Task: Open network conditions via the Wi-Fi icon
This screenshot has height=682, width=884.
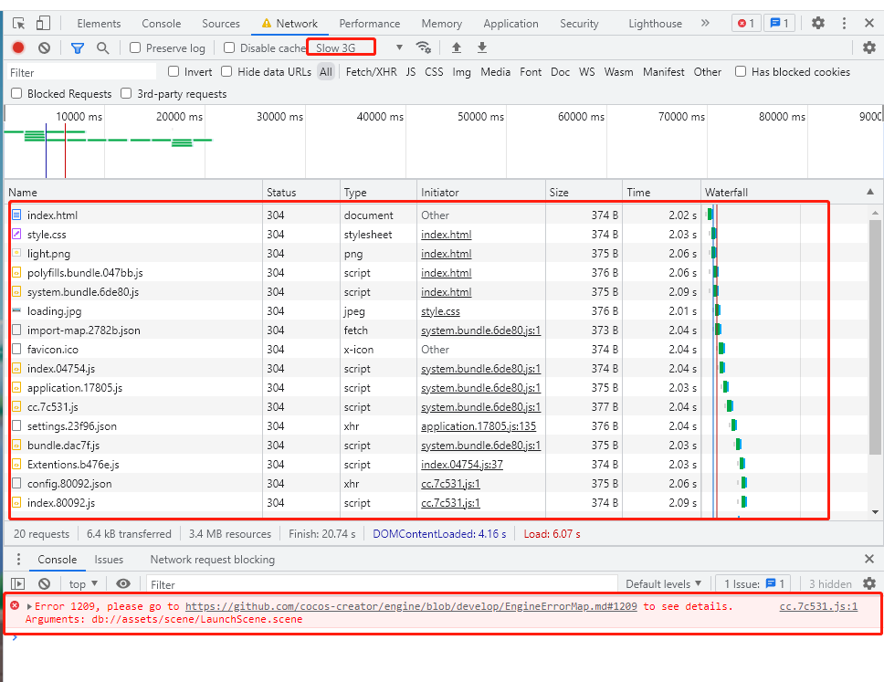Action: pyautogui.click(x=423, y=47)
